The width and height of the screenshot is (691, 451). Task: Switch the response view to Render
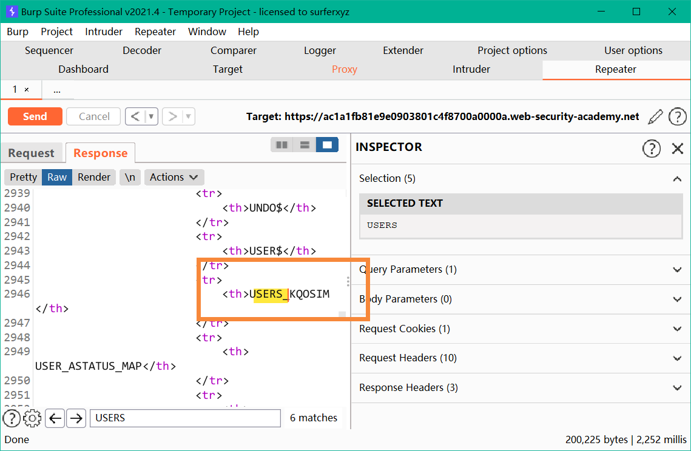[x=94, y=177]
